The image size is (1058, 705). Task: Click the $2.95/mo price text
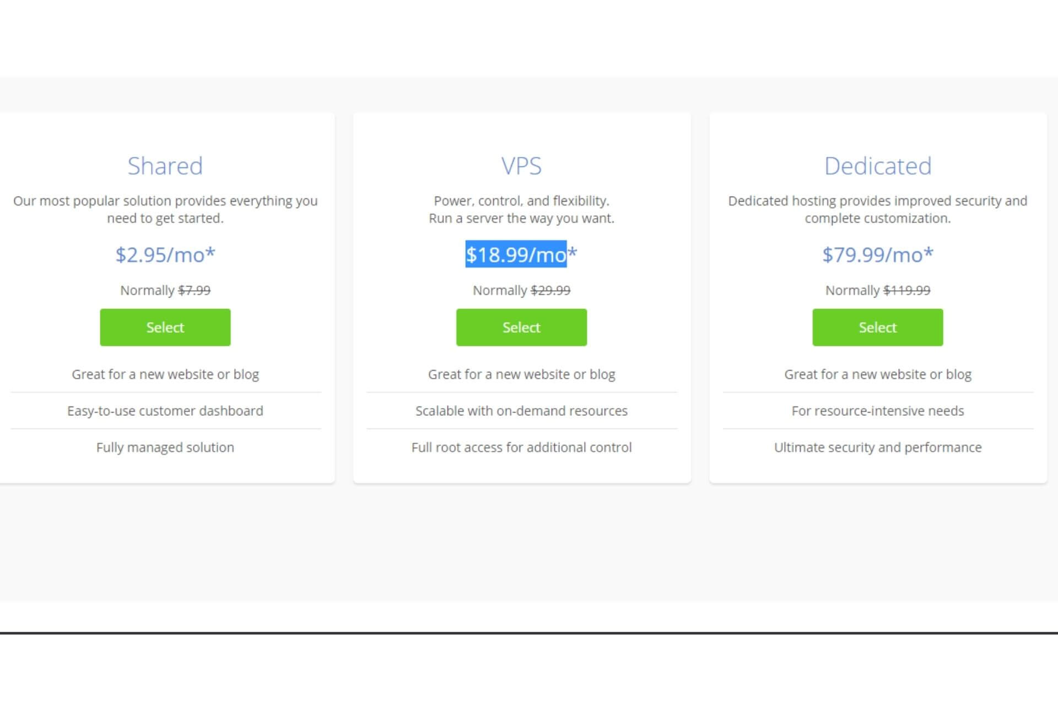tap(165, 254)
